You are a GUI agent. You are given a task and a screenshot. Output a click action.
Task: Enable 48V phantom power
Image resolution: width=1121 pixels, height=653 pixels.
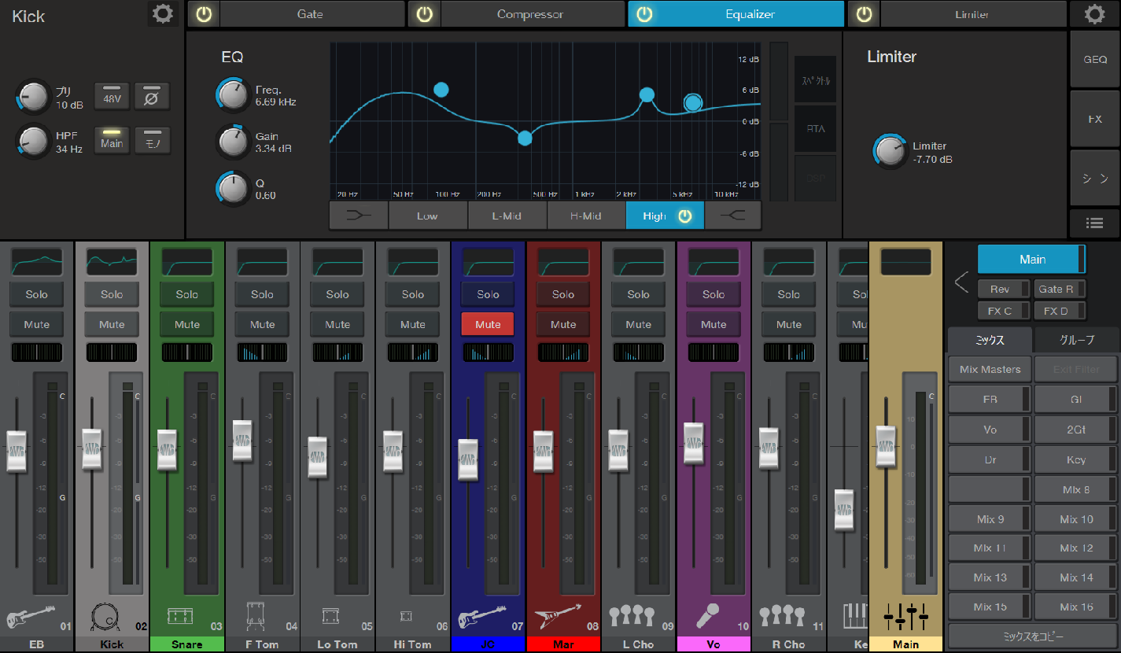click(x=112, y=97)
